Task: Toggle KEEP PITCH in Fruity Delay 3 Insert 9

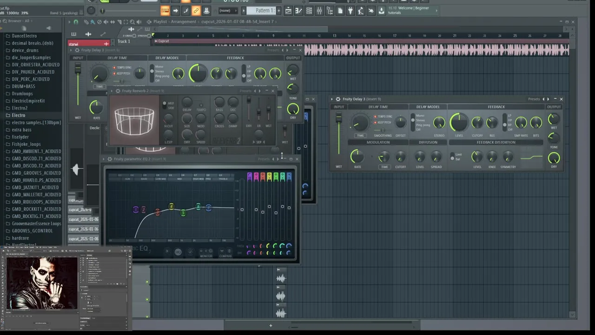Action: pyautogui.click(x=375, y=122)
